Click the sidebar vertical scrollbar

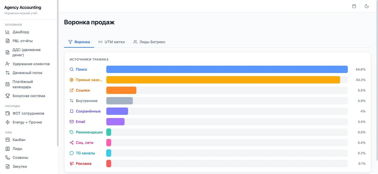[x=58, y=73]
